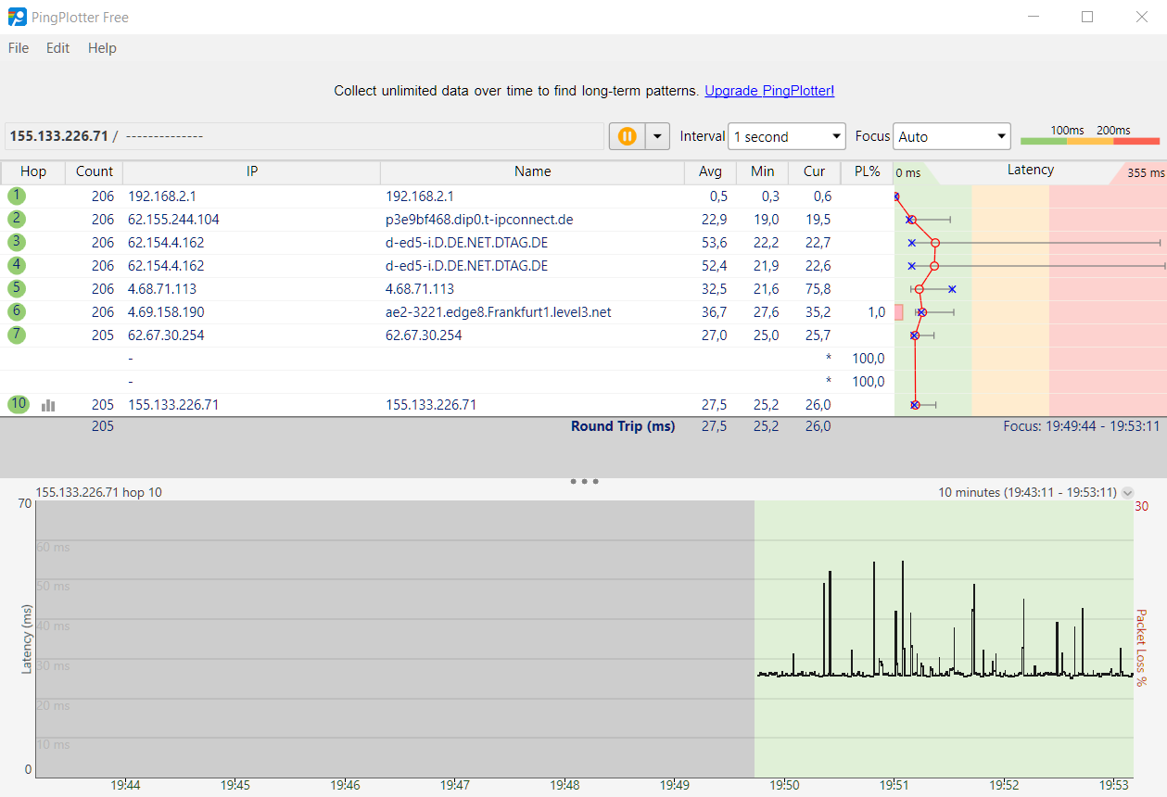Select the hop 3 green circle icon

point(16,242)
